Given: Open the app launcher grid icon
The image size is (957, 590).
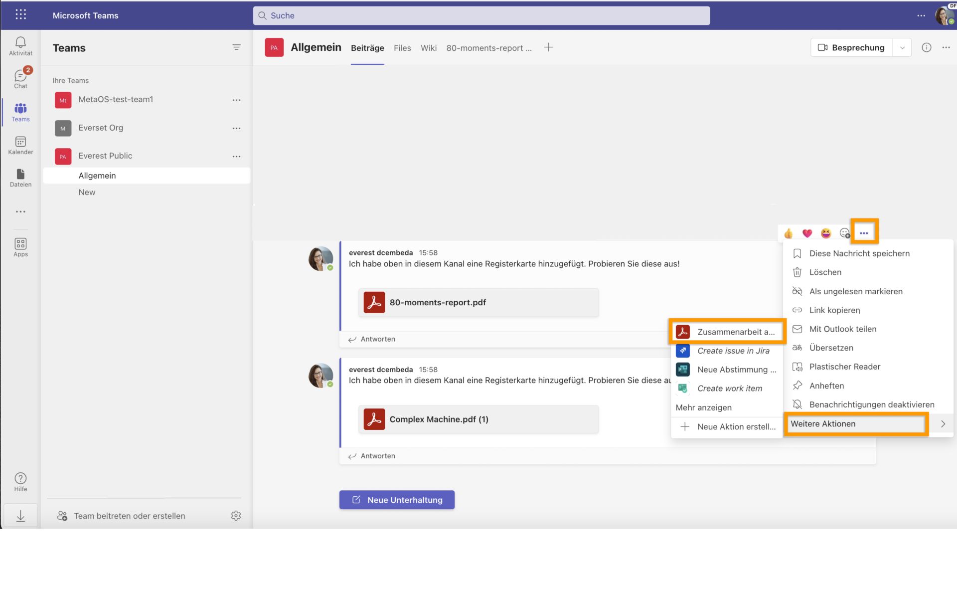Looking at the screenshot, I should (20, 14).
